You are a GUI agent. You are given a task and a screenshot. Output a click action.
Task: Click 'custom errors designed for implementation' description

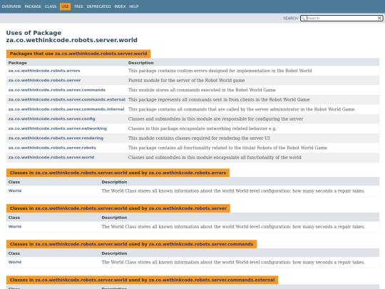pos(220,71)
